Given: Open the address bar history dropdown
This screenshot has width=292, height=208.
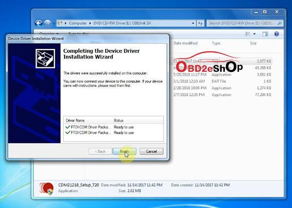Looking at the screenshot, I should pos(193,23).
